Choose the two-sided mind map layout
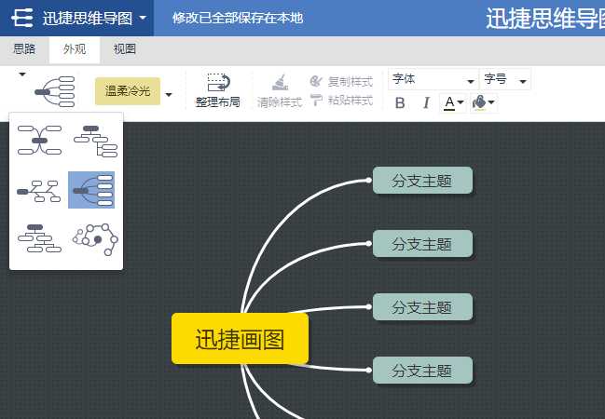This screenshot has width=605, height=419. pos(39,140)
